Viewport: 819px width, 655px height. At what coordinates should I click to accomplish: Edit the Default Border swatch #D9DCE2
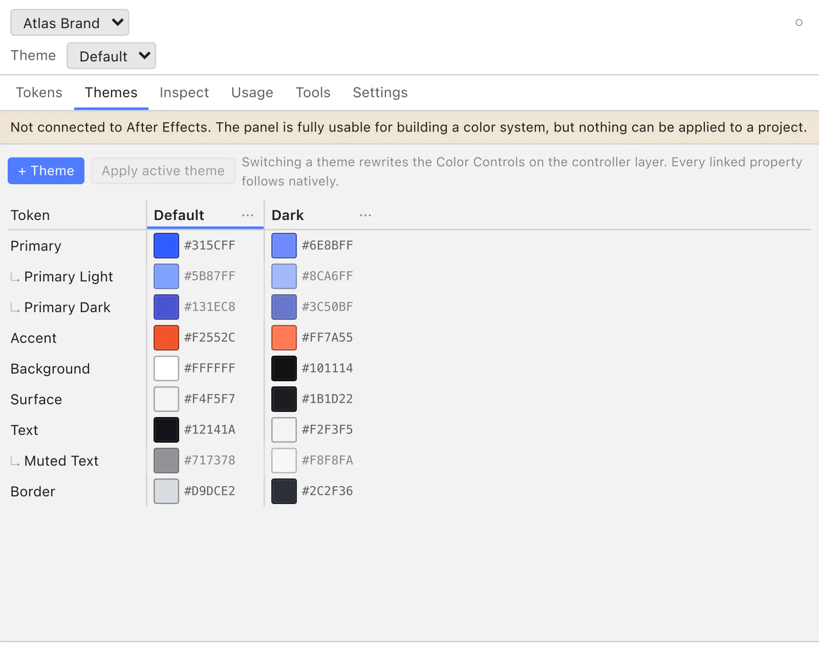click(x=166, y=491)
